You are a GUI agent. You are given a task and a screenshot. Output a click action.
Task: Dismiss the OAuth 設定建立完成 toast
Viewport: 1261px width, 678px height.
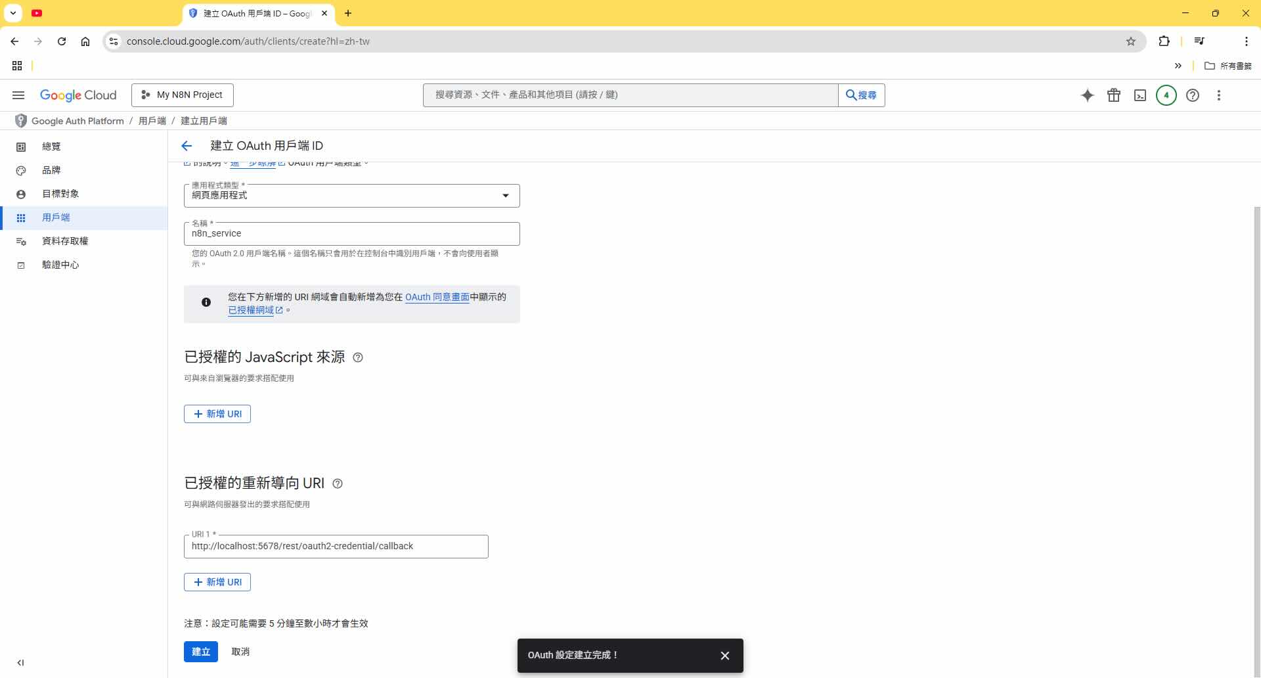point(724,655)
